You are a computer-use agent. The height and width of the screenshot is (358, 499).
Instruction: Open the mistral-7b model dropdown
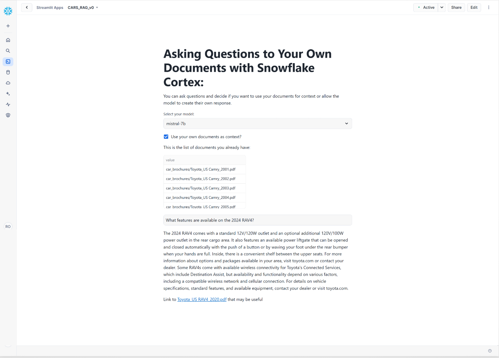tap(258, 124)
